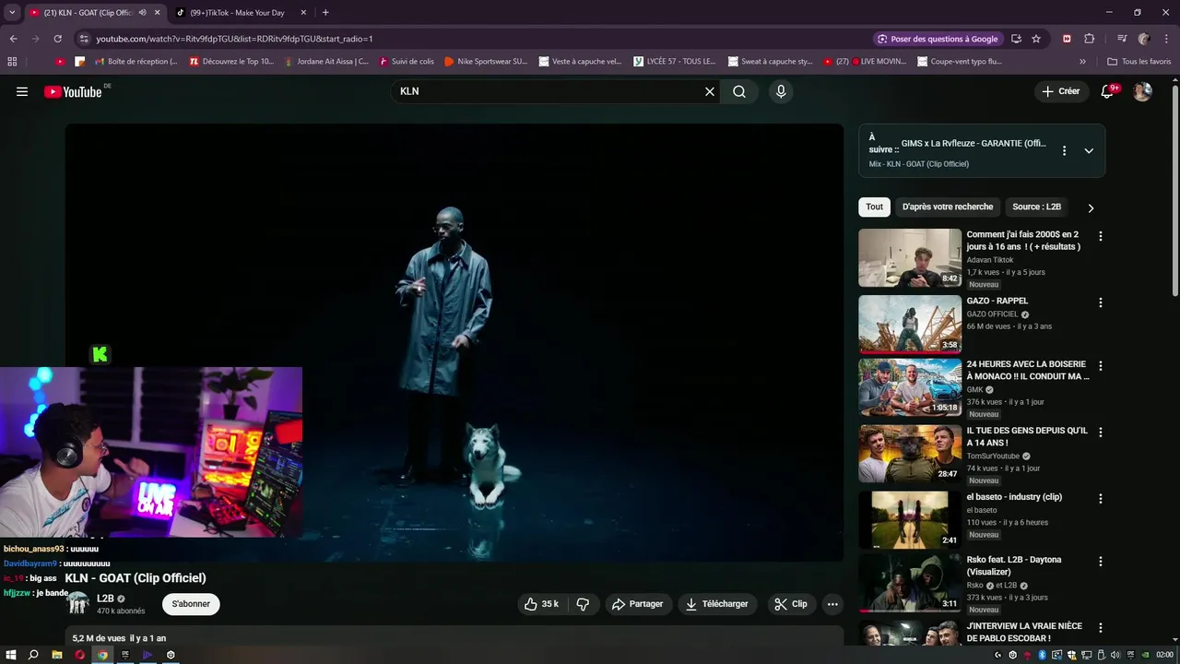Open the YouTube account avatar menu
This screenshot has height=664, width=1180.
[1142, 91]
